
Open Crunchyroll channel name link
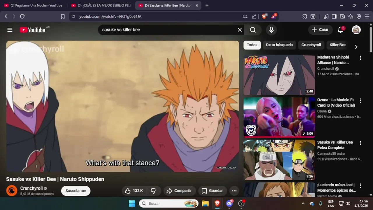pos(31,188)
